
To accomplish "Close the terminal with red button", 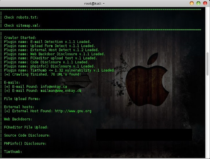I will pyautogui.click(x=205, y=3).
